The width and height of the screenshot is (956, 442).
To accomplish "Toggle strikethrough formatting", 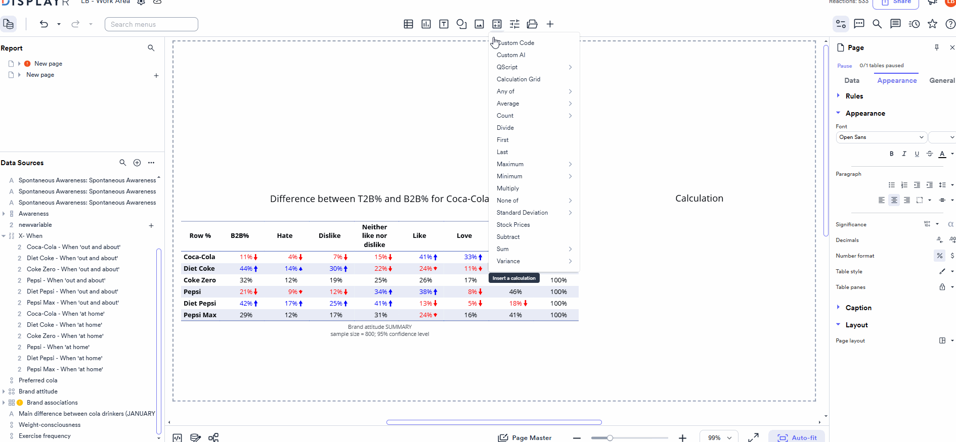I will pyautogui.click(x=930, y=154).
